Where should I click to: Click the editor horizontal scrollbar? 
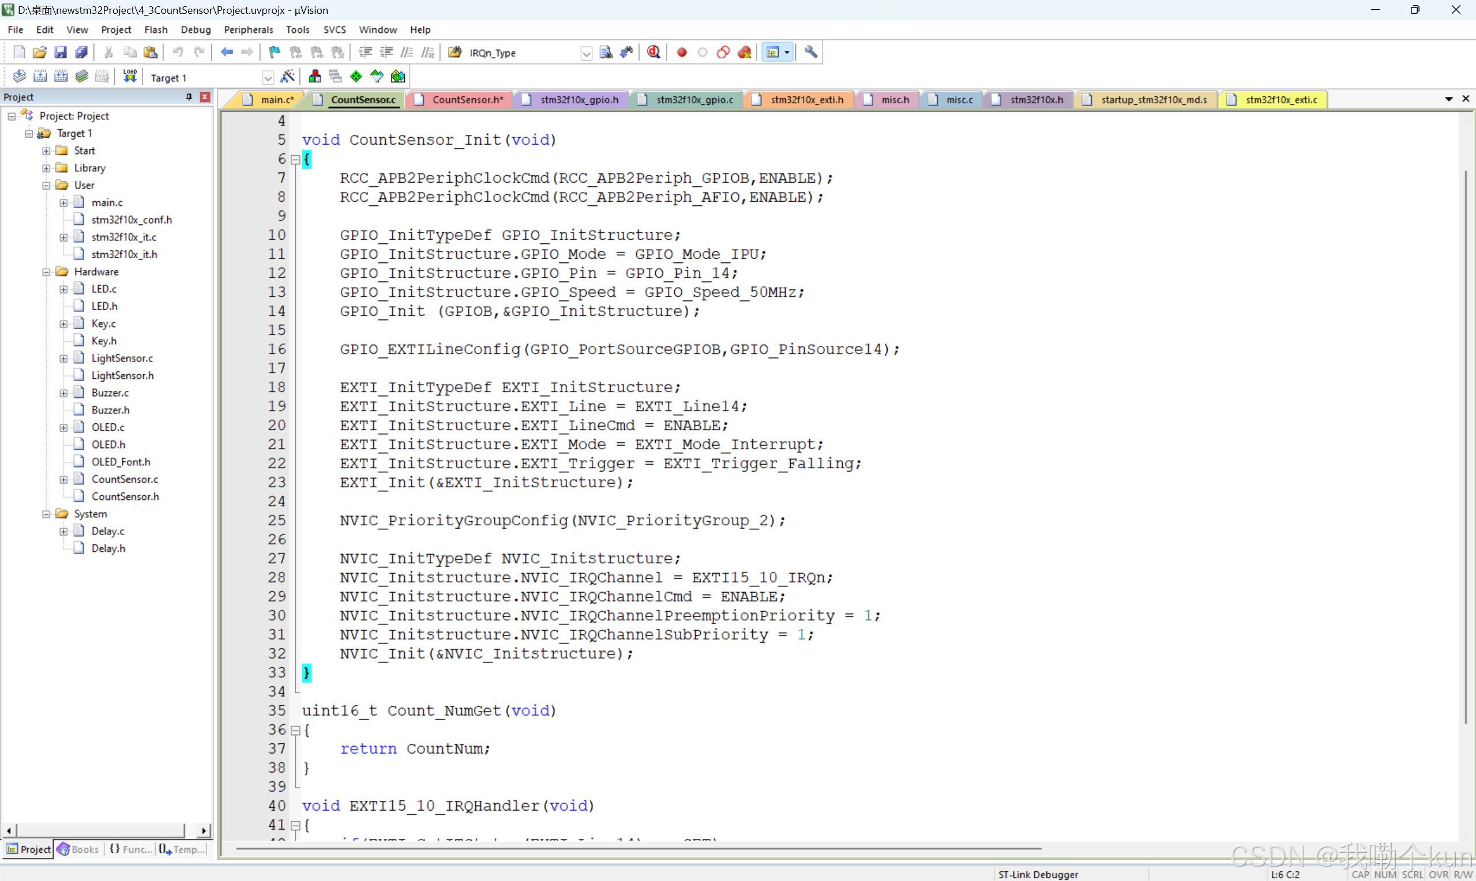click(639, 849)
